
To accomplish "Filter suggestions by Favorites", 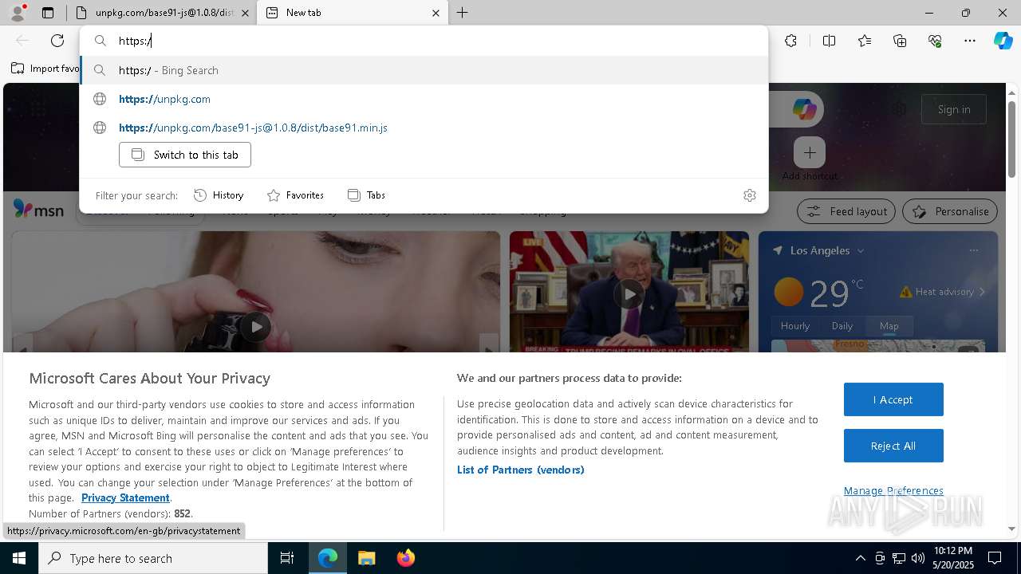I will click(x=295, y=195).
